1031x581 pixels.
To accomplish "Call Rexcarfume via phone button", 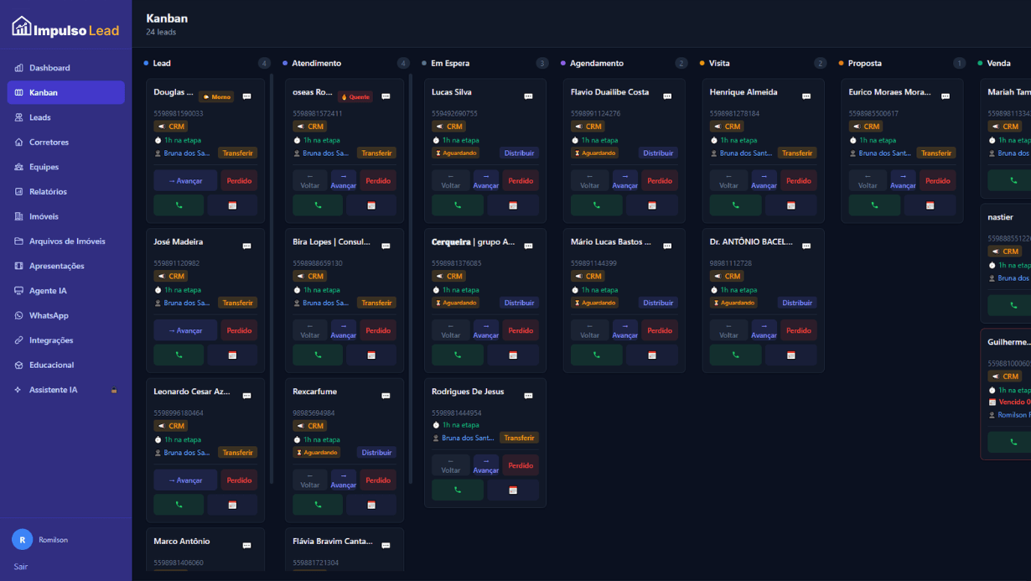I will (x=318, y=504).
